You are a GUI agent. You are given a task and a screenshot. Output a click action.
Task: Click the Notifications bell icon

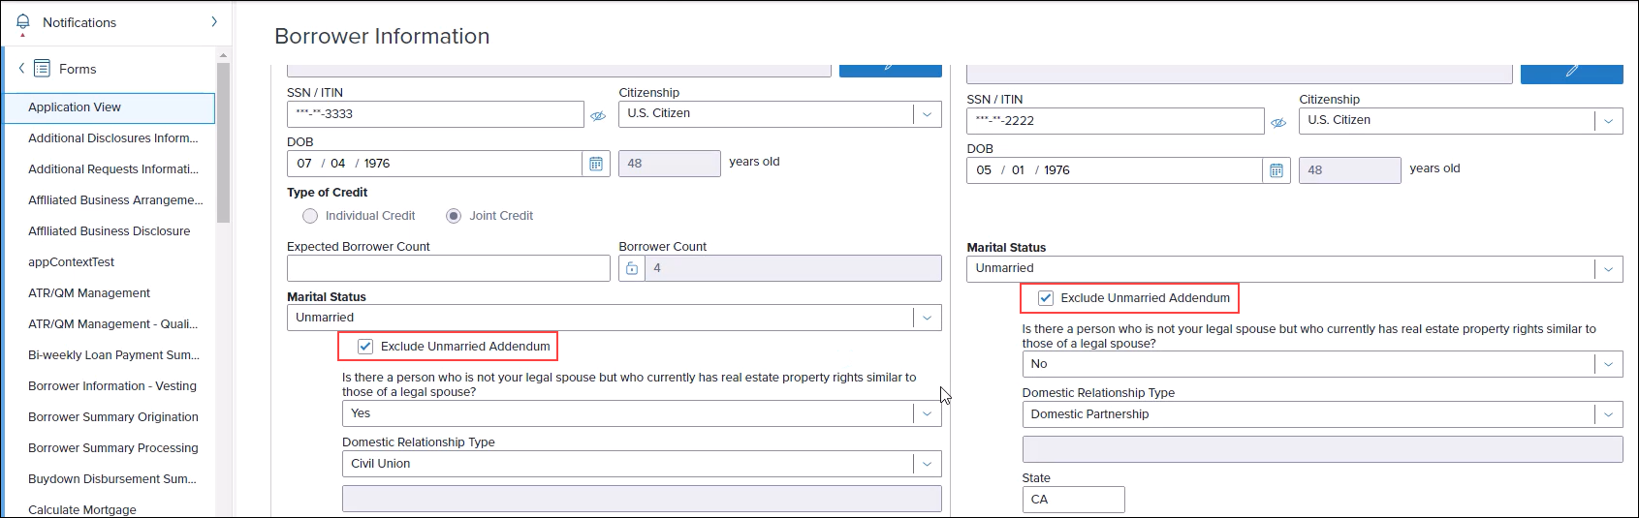click(23, 22)
